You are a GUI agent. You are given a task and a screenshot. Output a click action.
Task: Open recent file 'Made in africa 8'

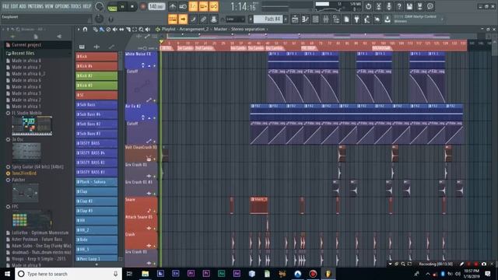[x=26, y=61]
